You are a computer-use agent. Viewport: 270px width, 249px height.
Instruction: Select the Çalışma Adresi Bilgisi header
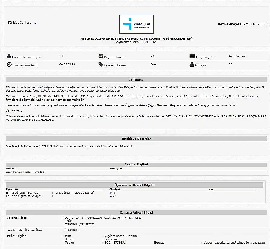click(x=137, y=212)
